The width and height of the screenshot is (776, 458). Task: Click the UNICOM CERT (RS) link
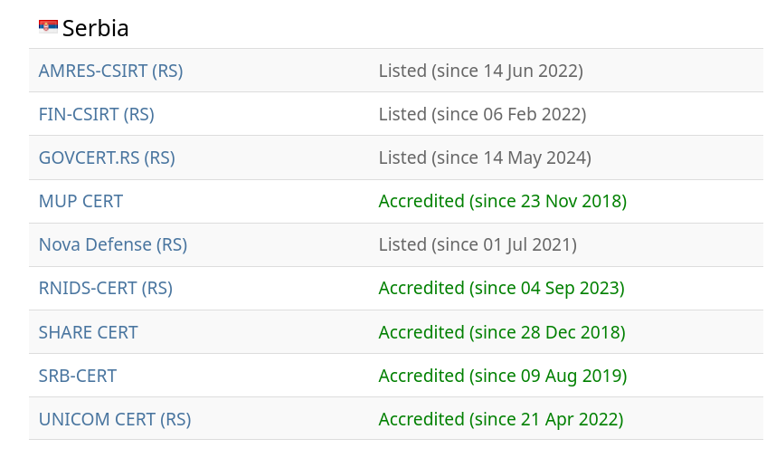115,419
